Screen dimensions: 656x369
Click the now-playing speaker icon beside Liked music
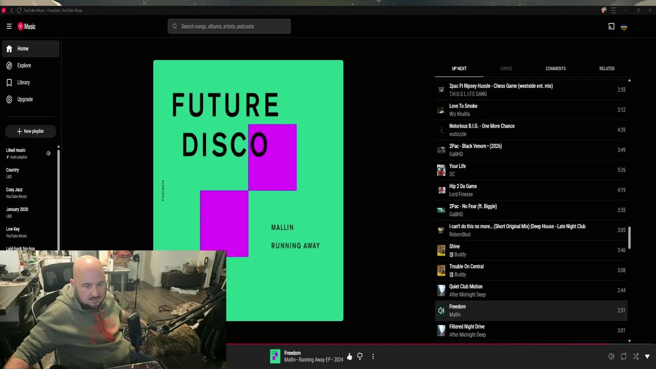[48, 153]
